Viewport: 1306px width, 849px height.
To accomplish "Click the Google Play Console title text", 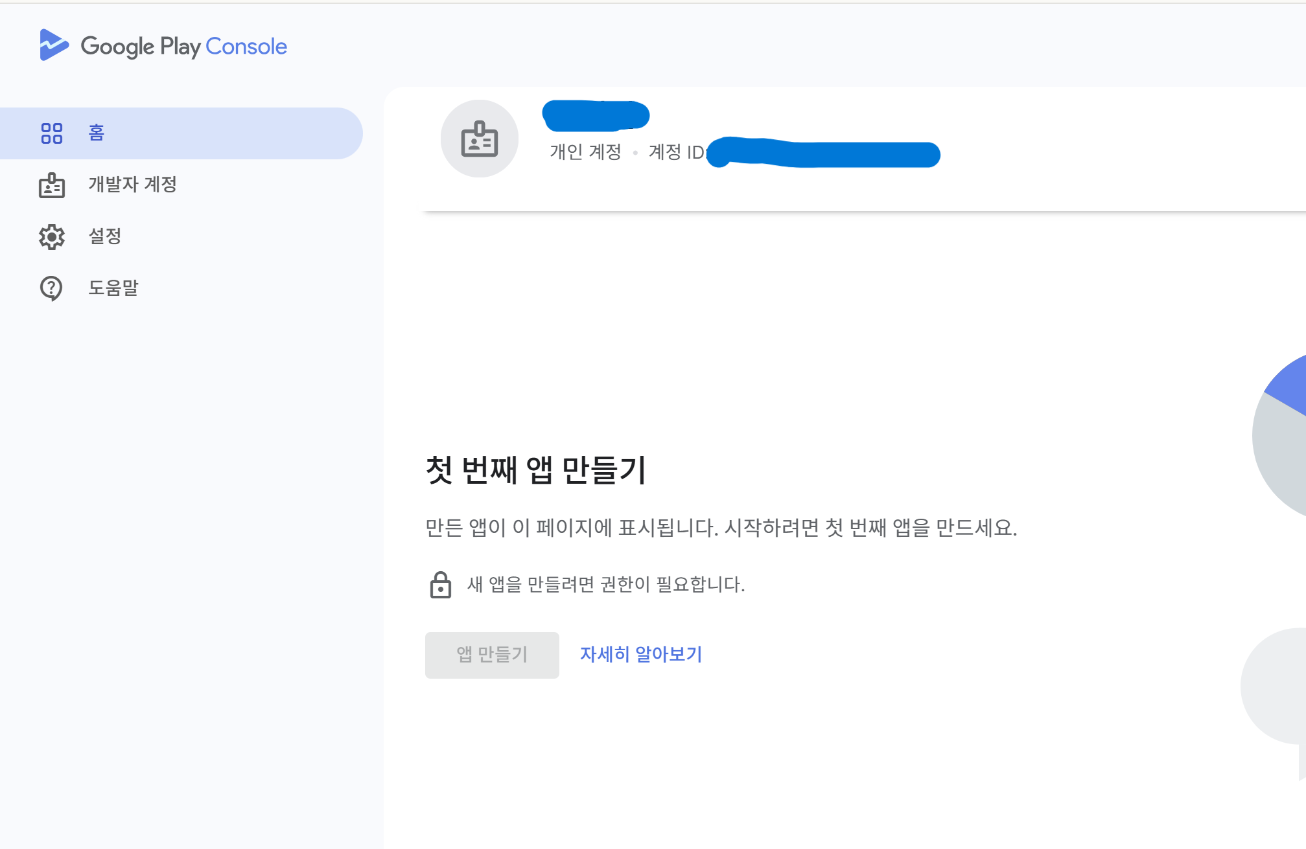I will [x=184, y=47].
